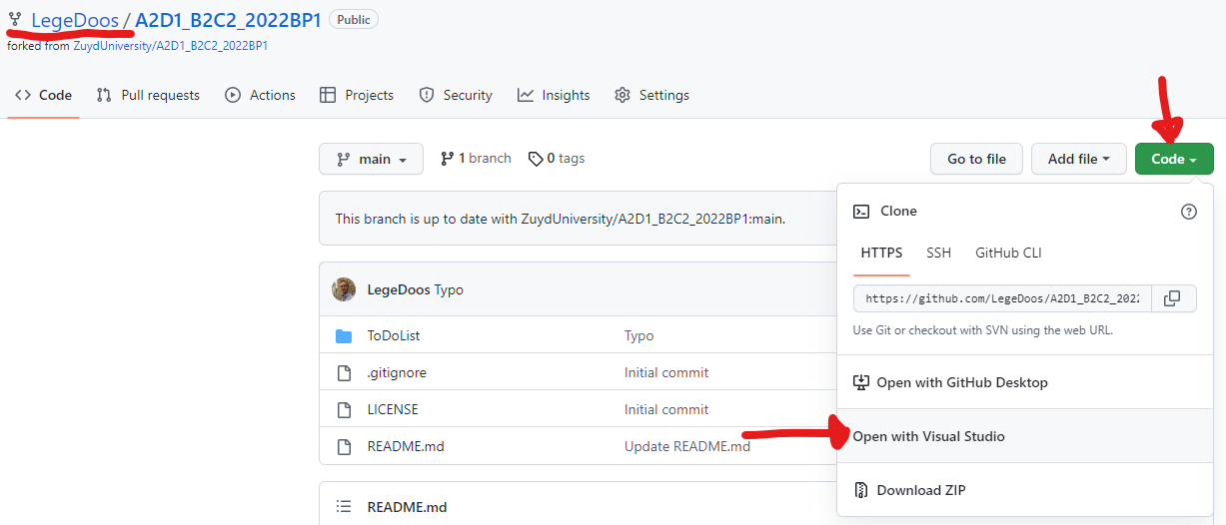Expand the Add file dropdown
The height and width of the screenshot is (525, 1226).
click(x=1079, y=159)
